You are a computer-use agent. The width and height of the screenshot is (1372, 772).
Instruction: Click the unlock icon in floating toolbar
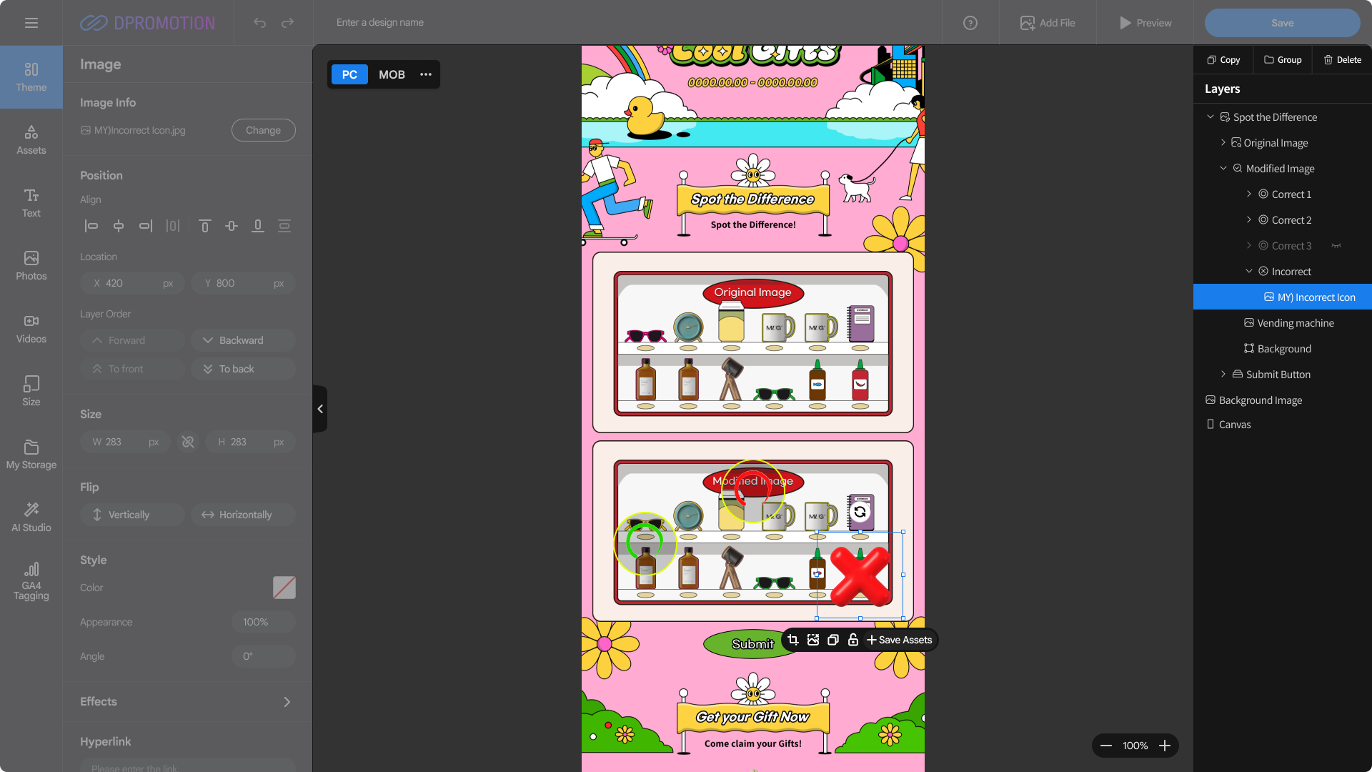click(852, 640)
